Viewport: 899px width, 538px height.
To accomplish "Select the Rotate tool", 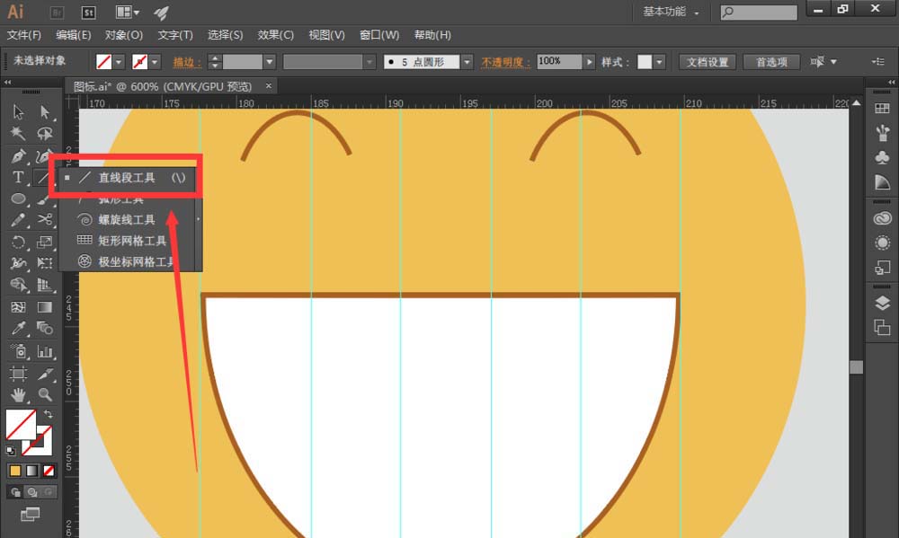I will [x=18, y=242].
